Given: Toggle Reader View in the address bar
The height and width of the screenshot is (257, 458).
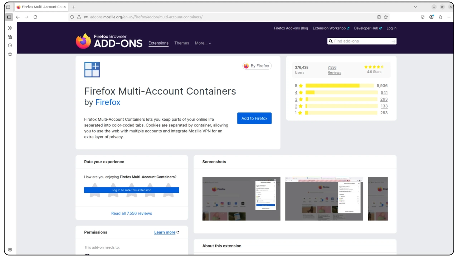Looking at the screenshot, I should pos(379,17).
